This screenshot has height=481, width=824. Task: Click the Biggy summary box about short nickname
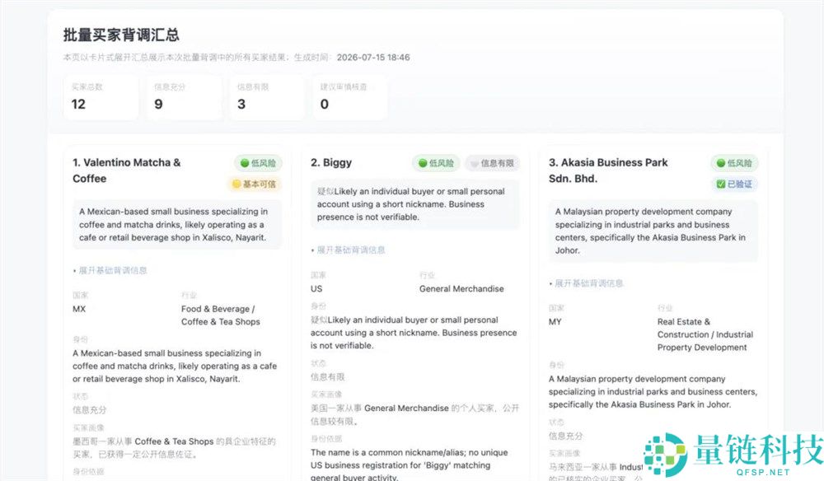(415, 204)
